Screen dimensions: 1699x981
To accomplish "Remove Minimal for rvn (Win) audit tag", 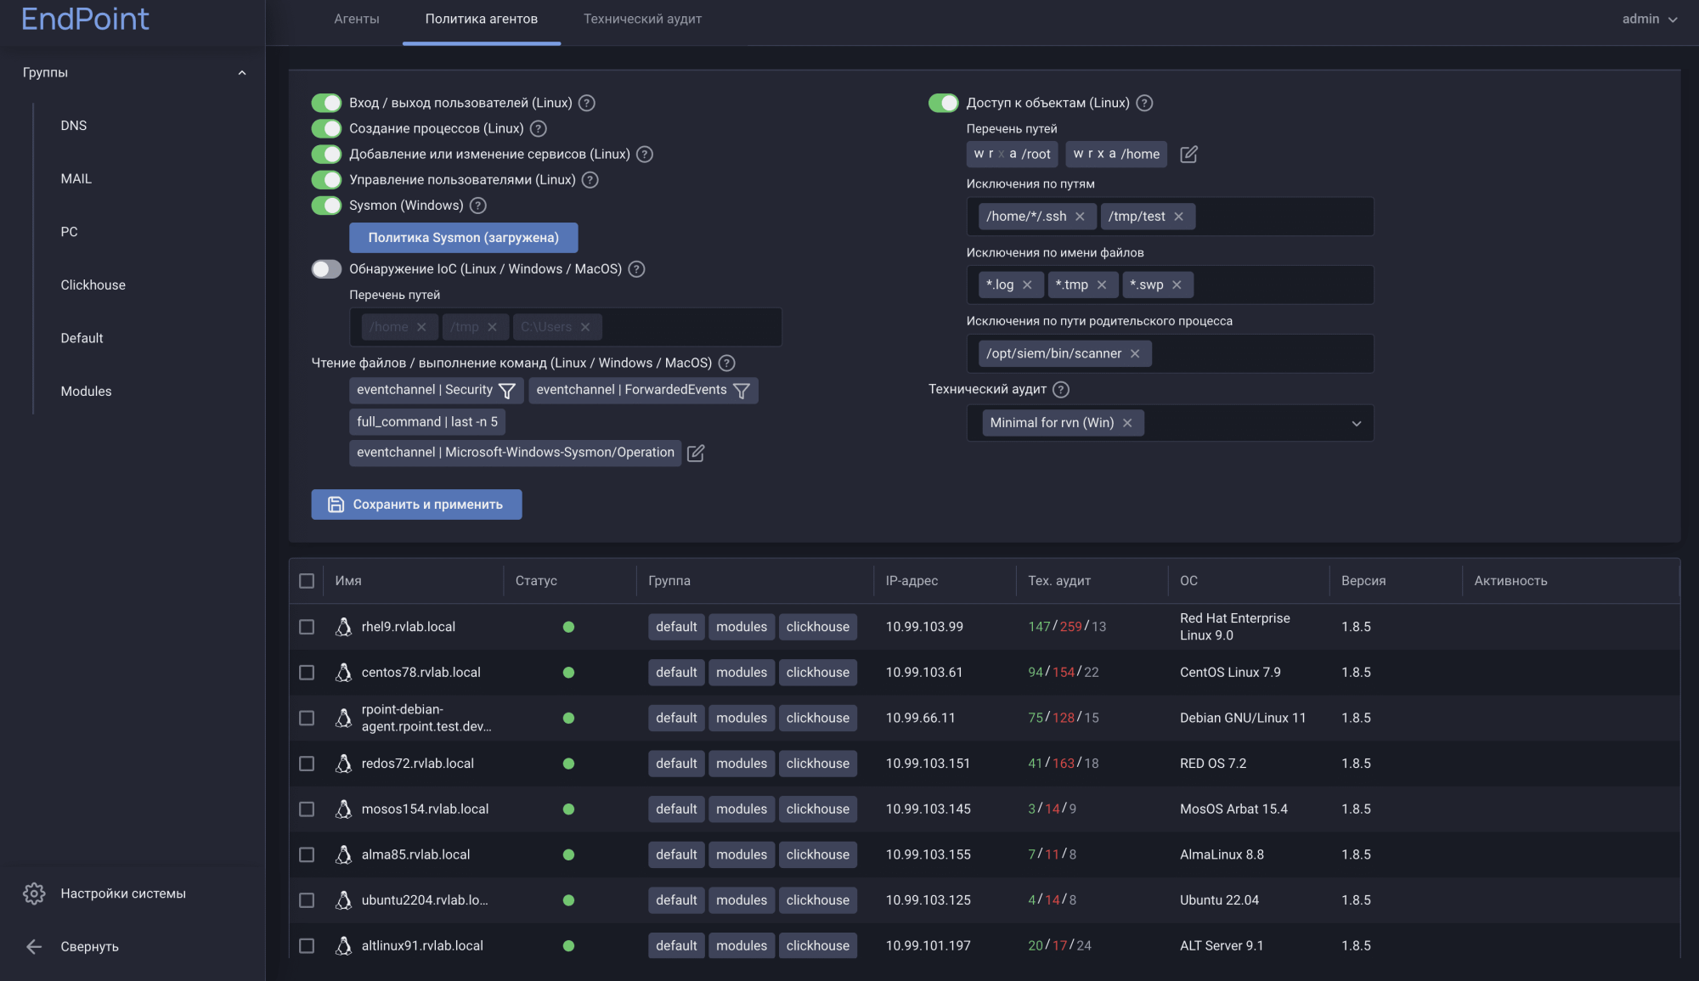I will coord(1127,423).
